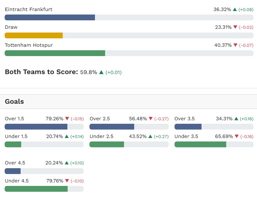
Task: Click the red down arrow beside Tottenham Hotspur 40.37%
Action: [x=236, y=45]
